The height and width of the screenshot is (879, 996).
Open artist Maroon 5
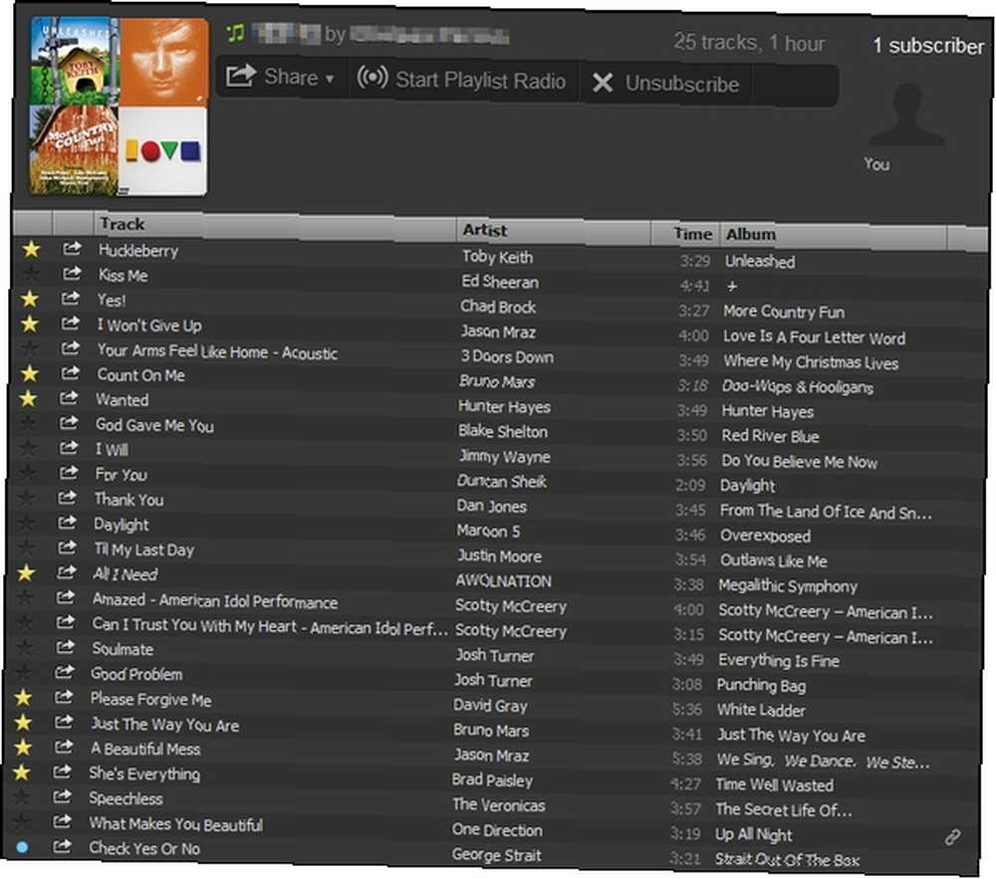click(x=488, y=532)
